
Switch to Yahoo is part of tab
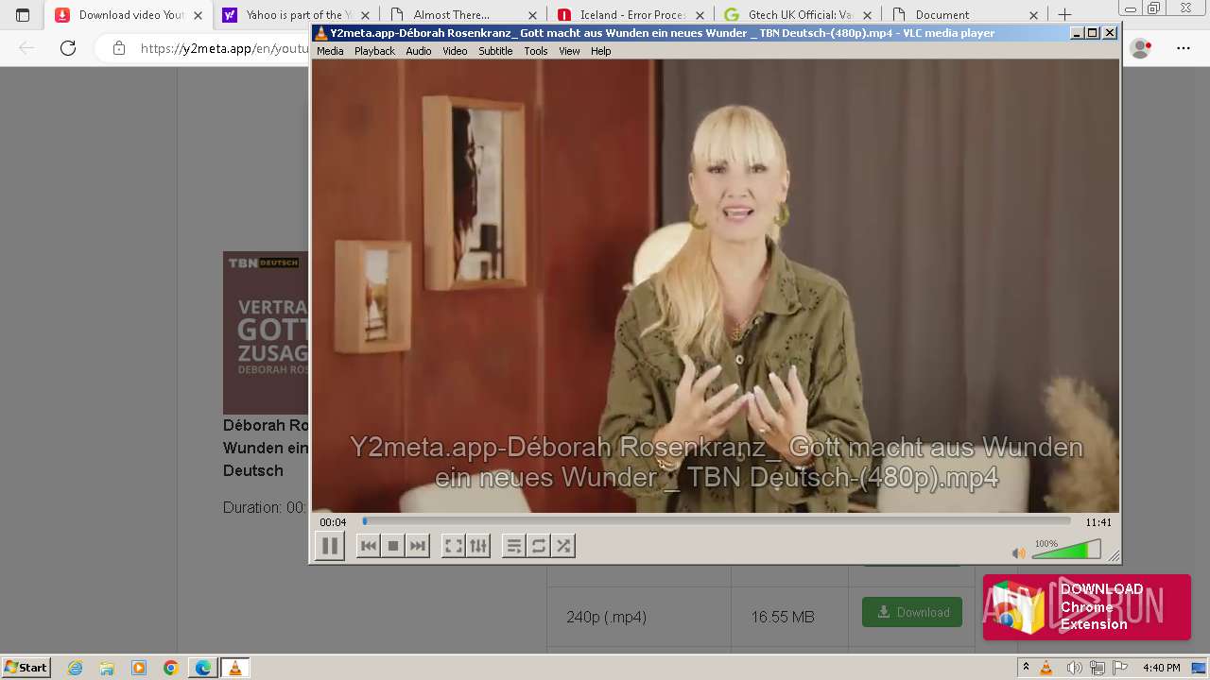(295, 15)
